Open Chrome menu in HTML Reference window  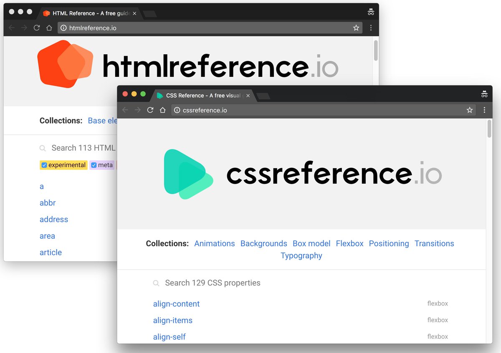[371, 28]
